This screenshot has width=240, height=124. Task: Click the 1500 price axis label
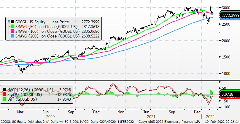click(x=226, y=57)
